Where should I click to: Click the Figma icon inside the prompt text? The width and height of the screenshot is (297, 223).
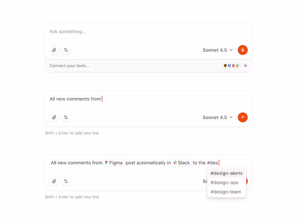tap(107, 162)
